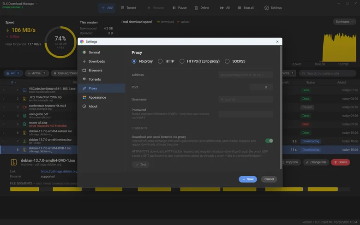Open the About settings section

click(x=101, y=106)
